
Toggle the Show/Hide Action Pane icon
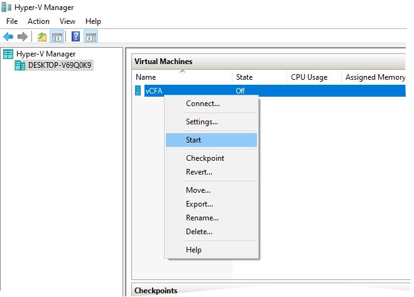coord(91,36)
